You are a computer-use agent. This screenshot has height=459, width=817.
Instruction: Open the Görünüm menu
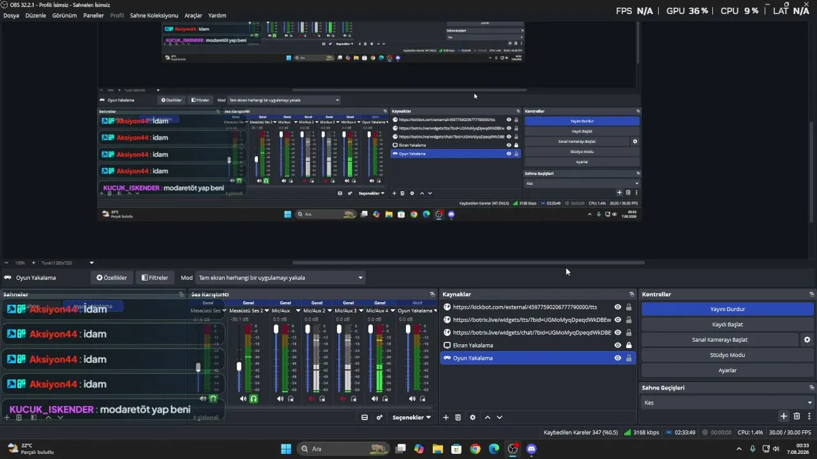[x=64, y=15]
